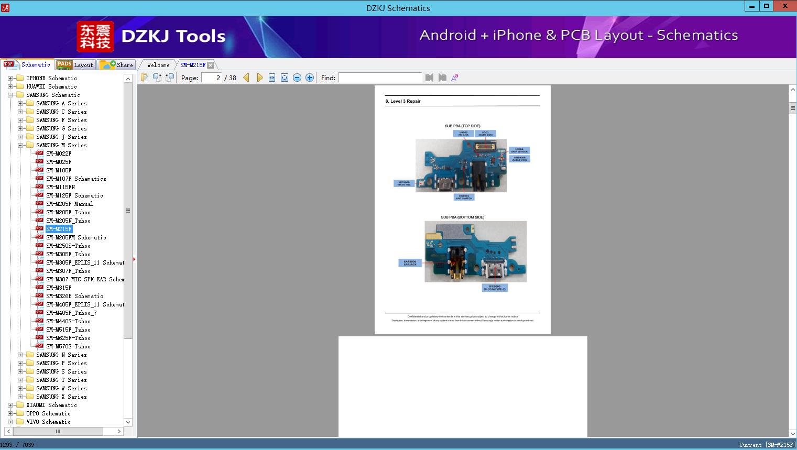This screenshot has width=797, height=450.
Task: Open SM-M125F Schematic in the tree
Action: pyautogui.click(x=74, y=195)
